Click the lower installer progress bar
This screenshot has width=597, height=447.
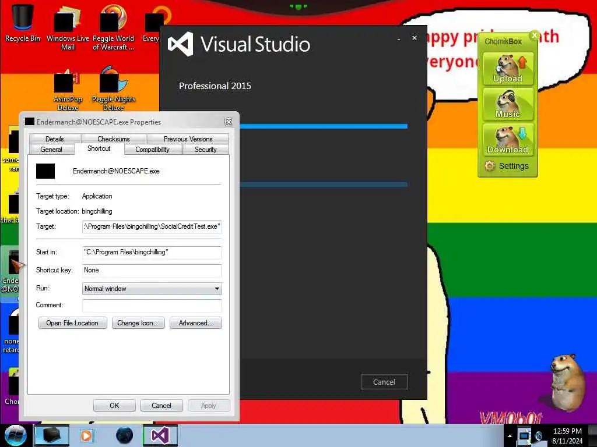(324, 185)
